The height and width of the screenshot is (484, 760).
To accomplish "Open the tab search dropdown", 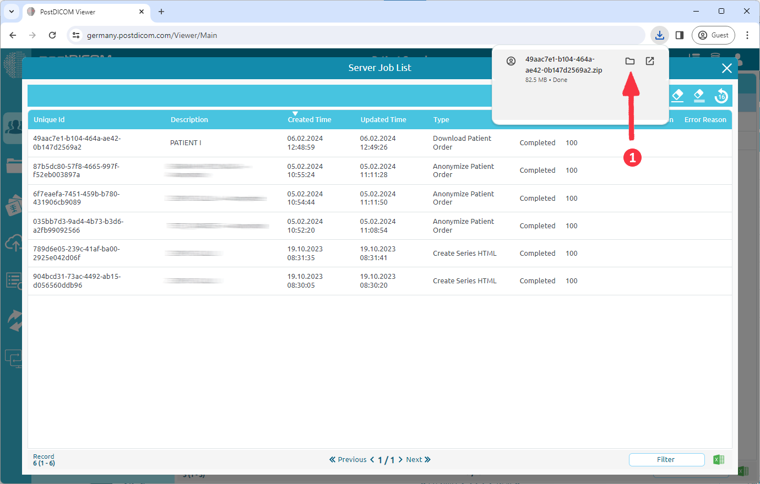I will (x=12, y=12).
